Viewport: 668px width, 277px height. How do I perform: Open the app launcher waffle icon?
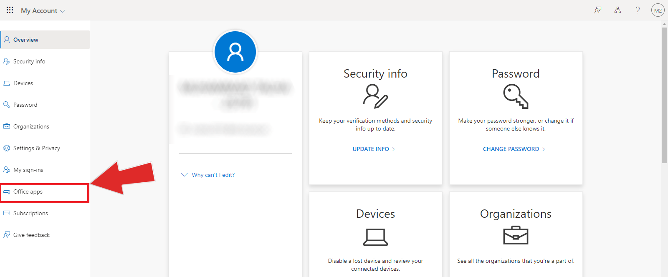(10, 10)
